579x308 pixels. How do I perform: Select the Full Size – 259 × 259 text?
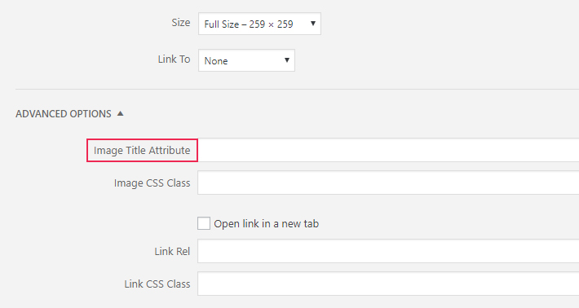pos(249,24)
